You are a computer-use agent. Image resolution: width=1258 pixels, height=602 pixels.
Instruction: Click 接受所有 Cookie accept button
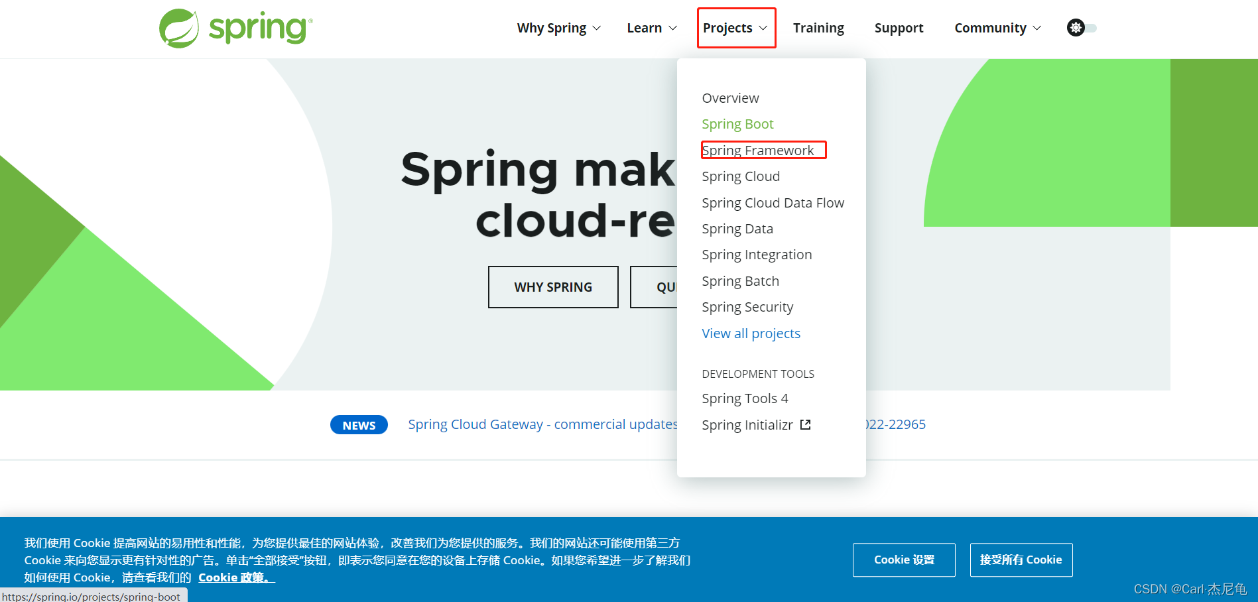(x=1021, y=560)
